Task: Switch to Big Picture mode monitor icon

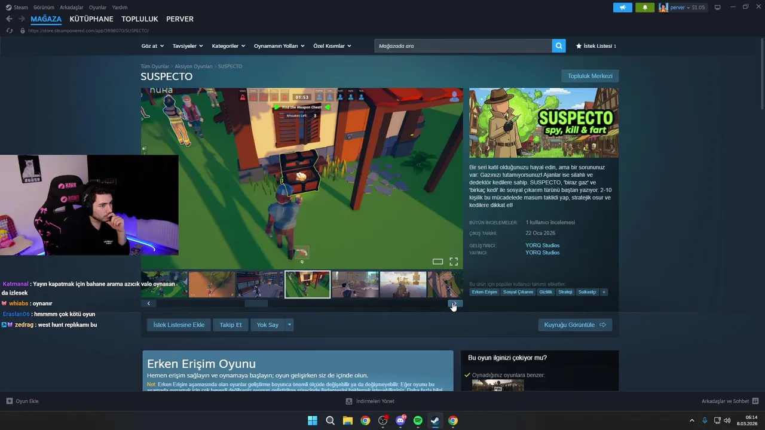Action: coord(717,7)
